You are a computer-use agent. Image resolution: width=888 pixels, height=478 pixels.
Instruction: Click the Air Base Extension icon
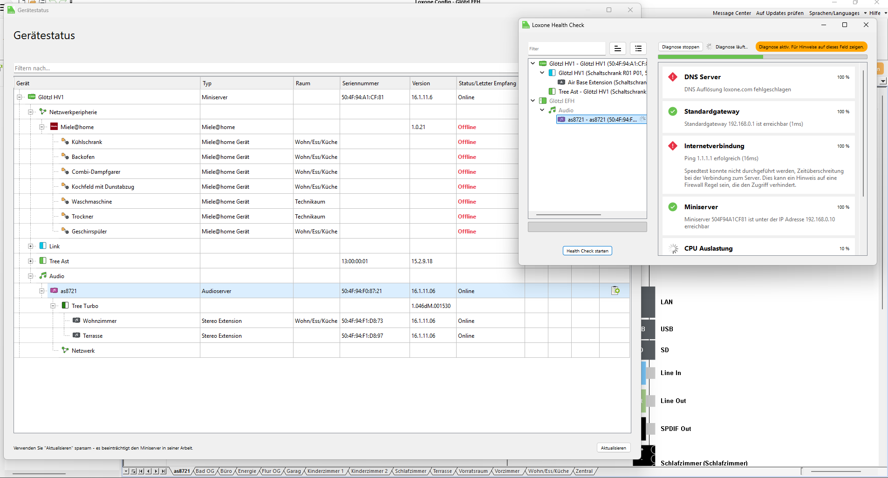561,82
